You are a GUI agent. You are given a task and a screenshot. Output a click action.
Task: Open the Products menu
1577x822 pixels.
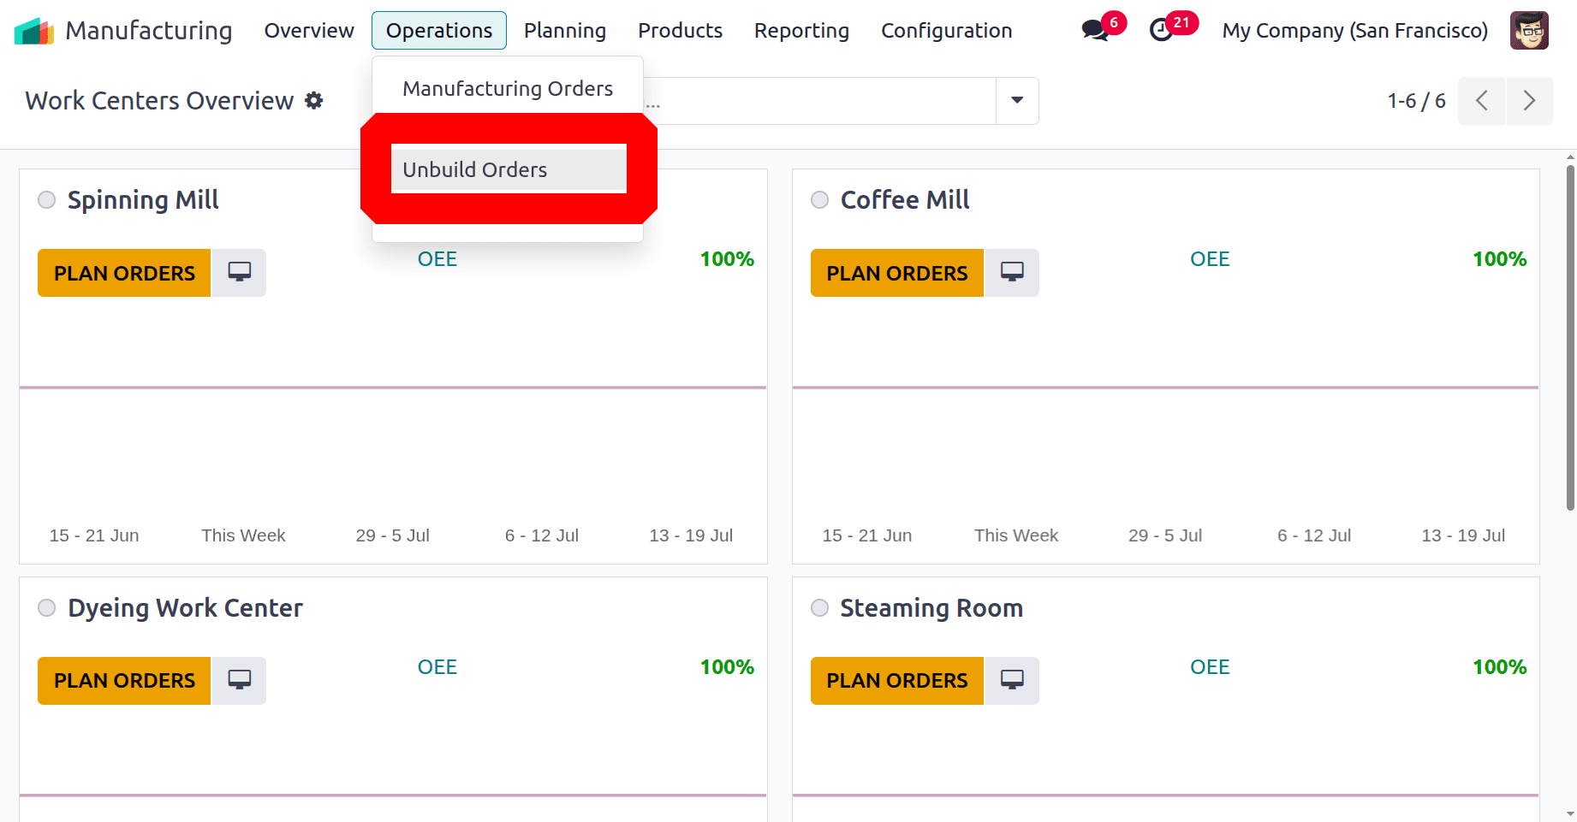(680, 31)
